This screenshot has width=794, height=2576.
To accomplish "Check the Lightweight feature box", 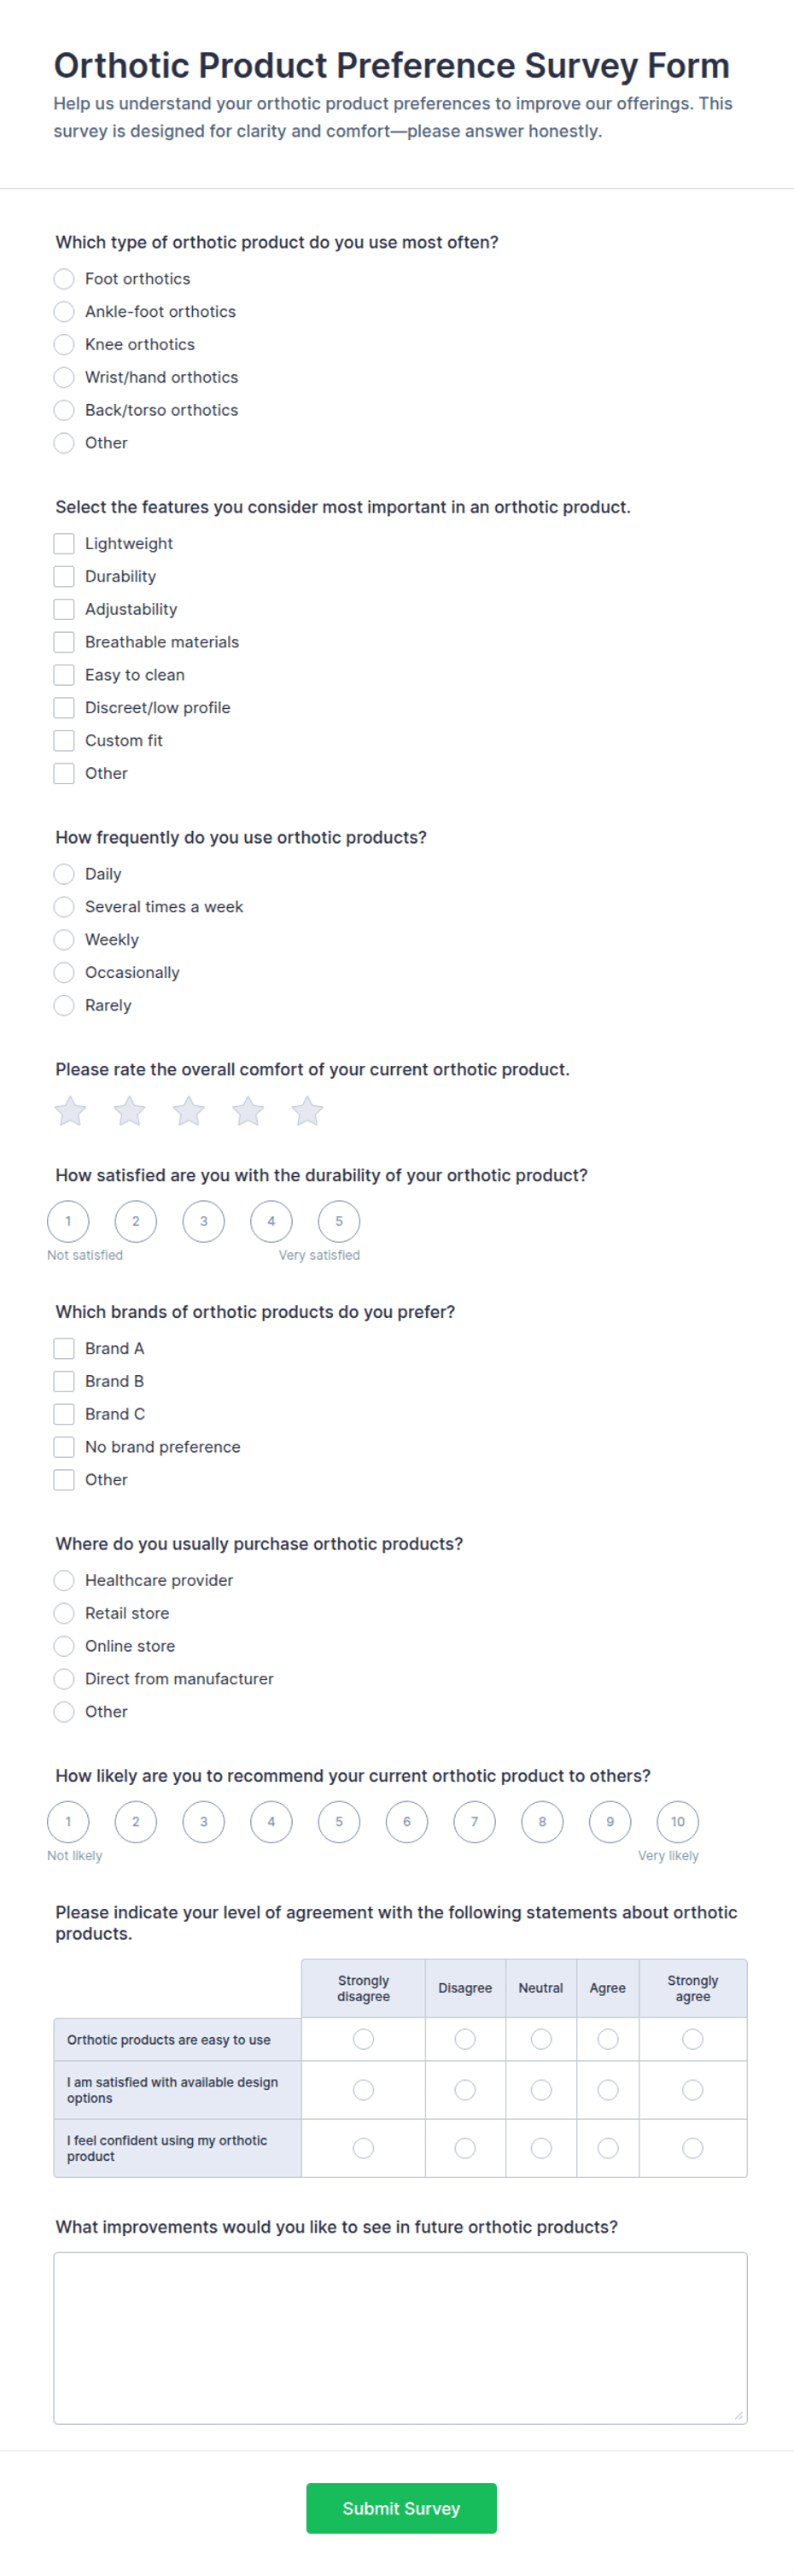I will tap(64, 543).
